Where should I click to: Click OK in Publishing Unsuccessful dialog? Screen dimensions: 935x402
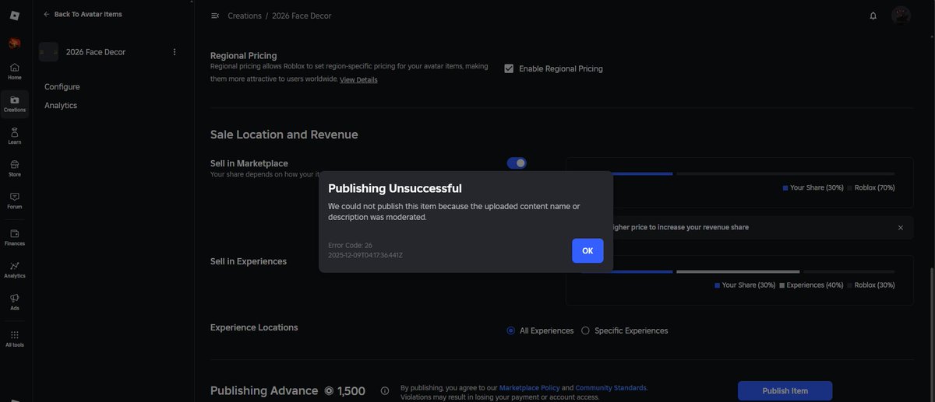[x=587, y=250]
